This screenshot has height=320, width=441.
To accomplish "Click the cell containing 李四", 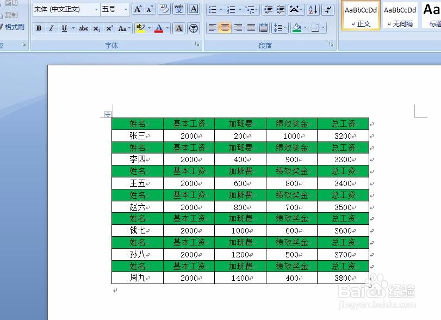I will click(x=138, y=159).
